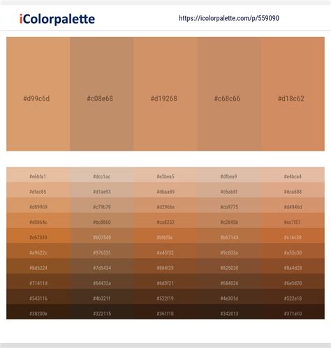Select the #e6bfa1 tint cell
This screenshot has height=348, width=331.
(38, 175)
